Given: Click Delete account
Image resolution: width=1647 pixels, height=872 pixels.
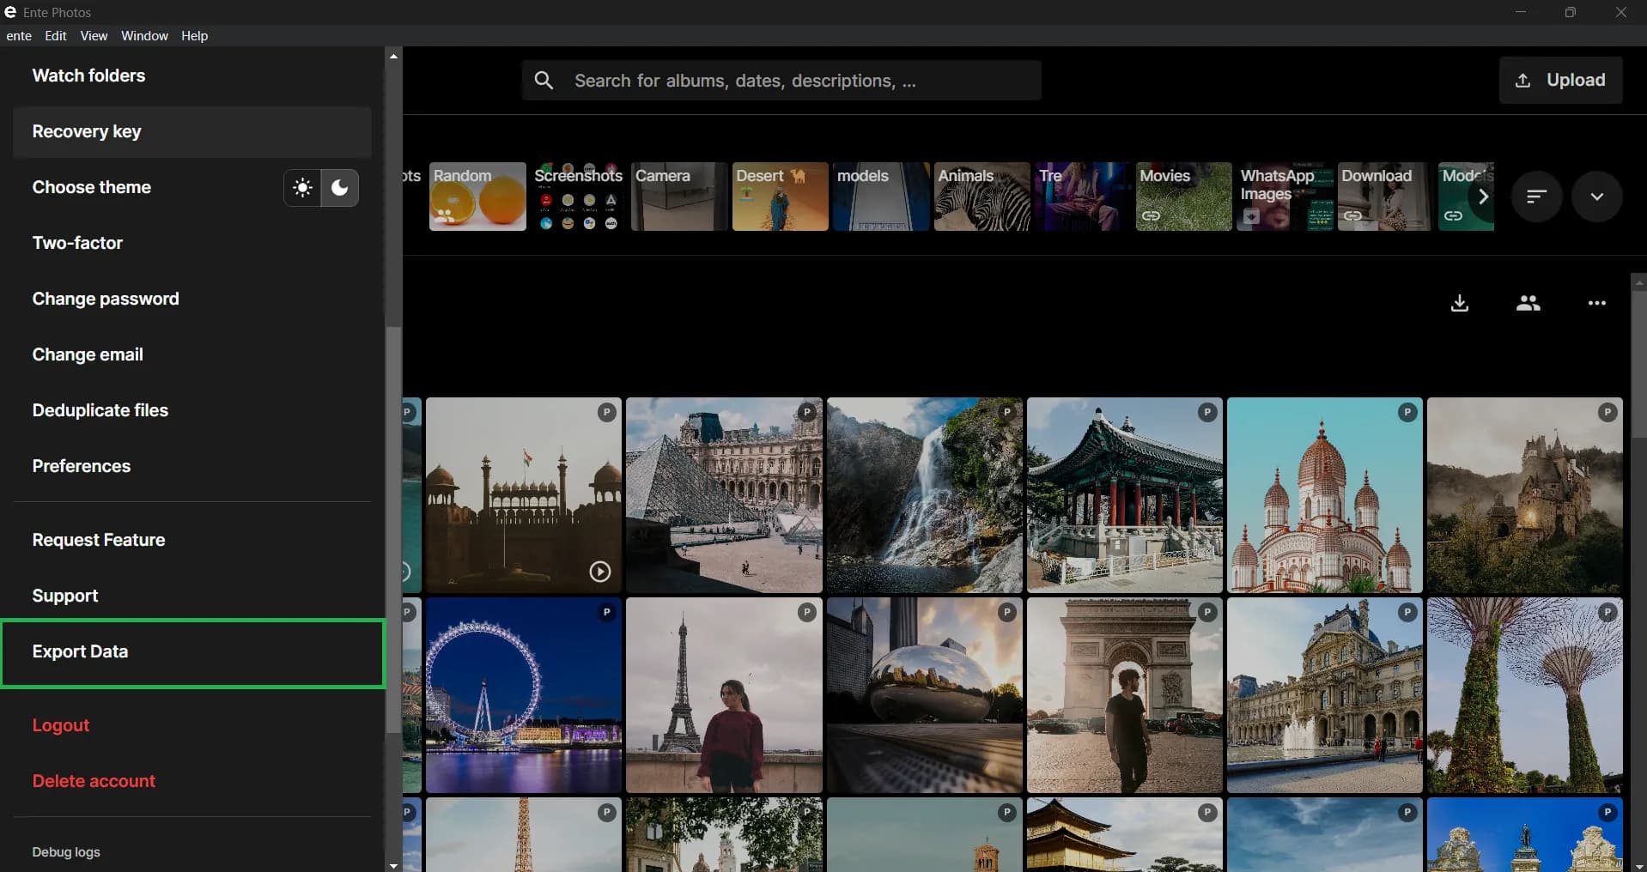Looking at the screenshot, I should [94, 781].
